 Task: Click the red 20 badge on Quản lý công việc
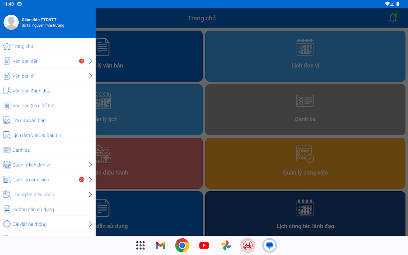click(82, 179)
